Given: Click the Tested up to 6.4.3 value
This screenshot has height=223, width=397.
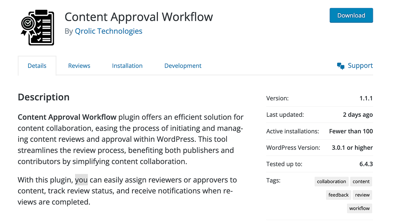Looking at the screenshot, I should (x=366, y=164).
